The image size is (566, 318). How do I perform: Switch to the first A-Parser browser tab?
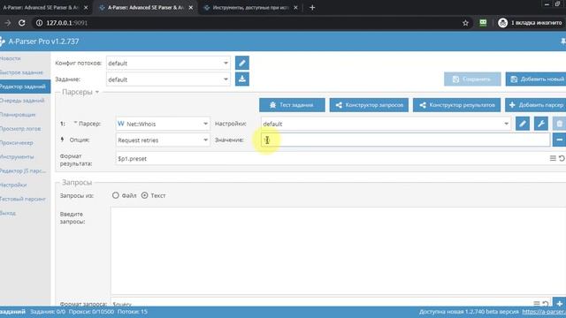click(42, 8)
